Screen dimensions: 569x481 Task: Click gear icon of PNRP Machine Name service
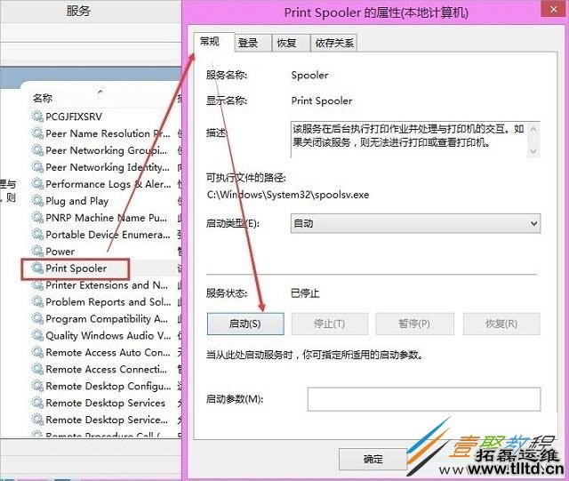point(37,218)
